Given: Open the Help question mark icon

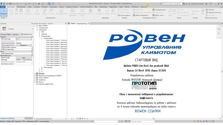Looking at the screenshot, I should pyautogui.click(x=210, y=4).
